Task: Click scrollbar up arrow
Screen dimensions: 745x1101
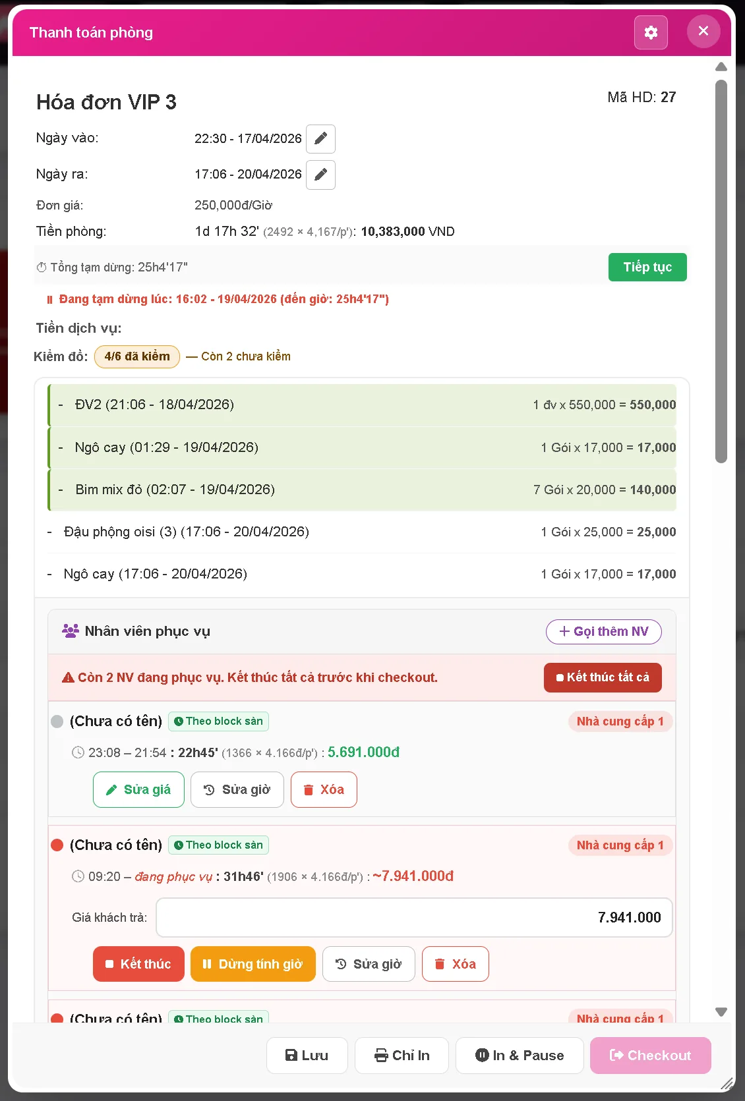Action: [721, 67]
